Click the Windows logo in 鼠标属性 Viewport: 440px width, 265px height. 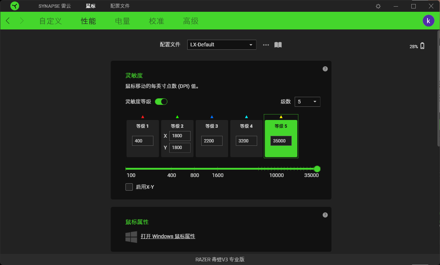(131, 237)
